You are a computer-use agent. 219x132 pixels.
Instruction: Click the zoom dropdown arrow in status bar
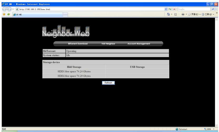tap(213, 129)
